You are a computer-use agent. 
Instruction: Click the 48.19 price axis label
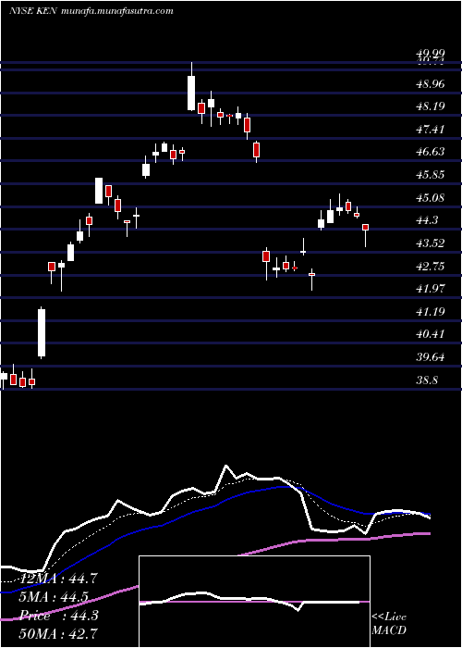(x=430, y=106)
